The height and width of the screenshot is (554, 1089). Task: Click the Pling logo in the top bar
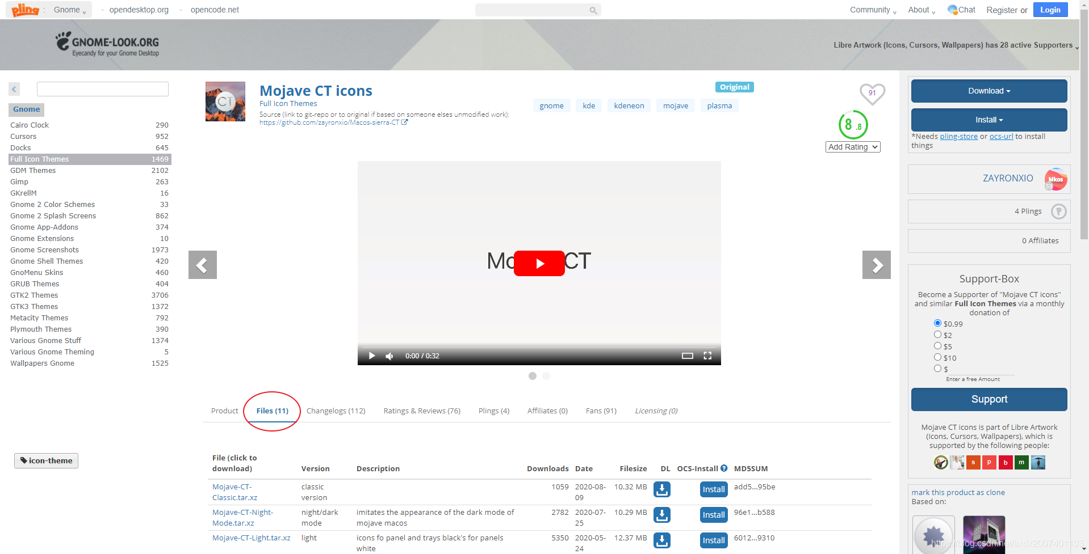click(25, 10)
